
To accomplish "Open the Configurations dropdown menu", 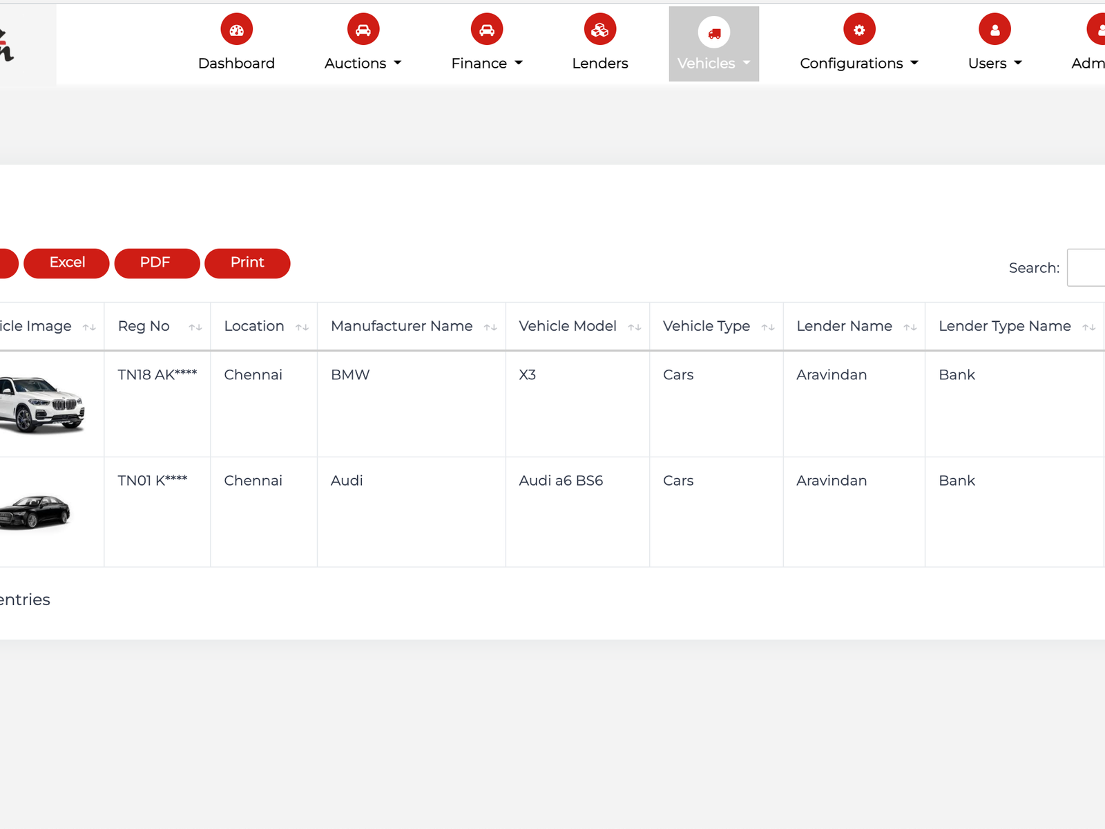I will [x=858, y=64].
